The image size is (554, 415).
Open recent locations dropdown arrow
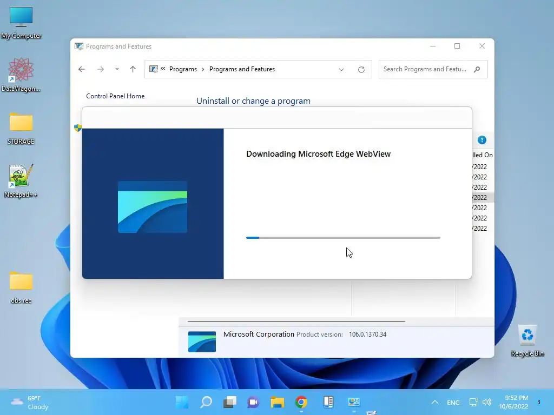tap(117, 69)
